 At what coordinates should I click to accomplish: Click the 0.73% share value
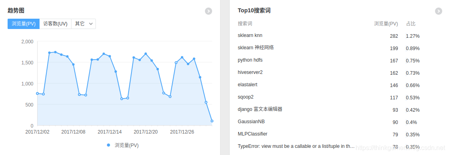413,73
